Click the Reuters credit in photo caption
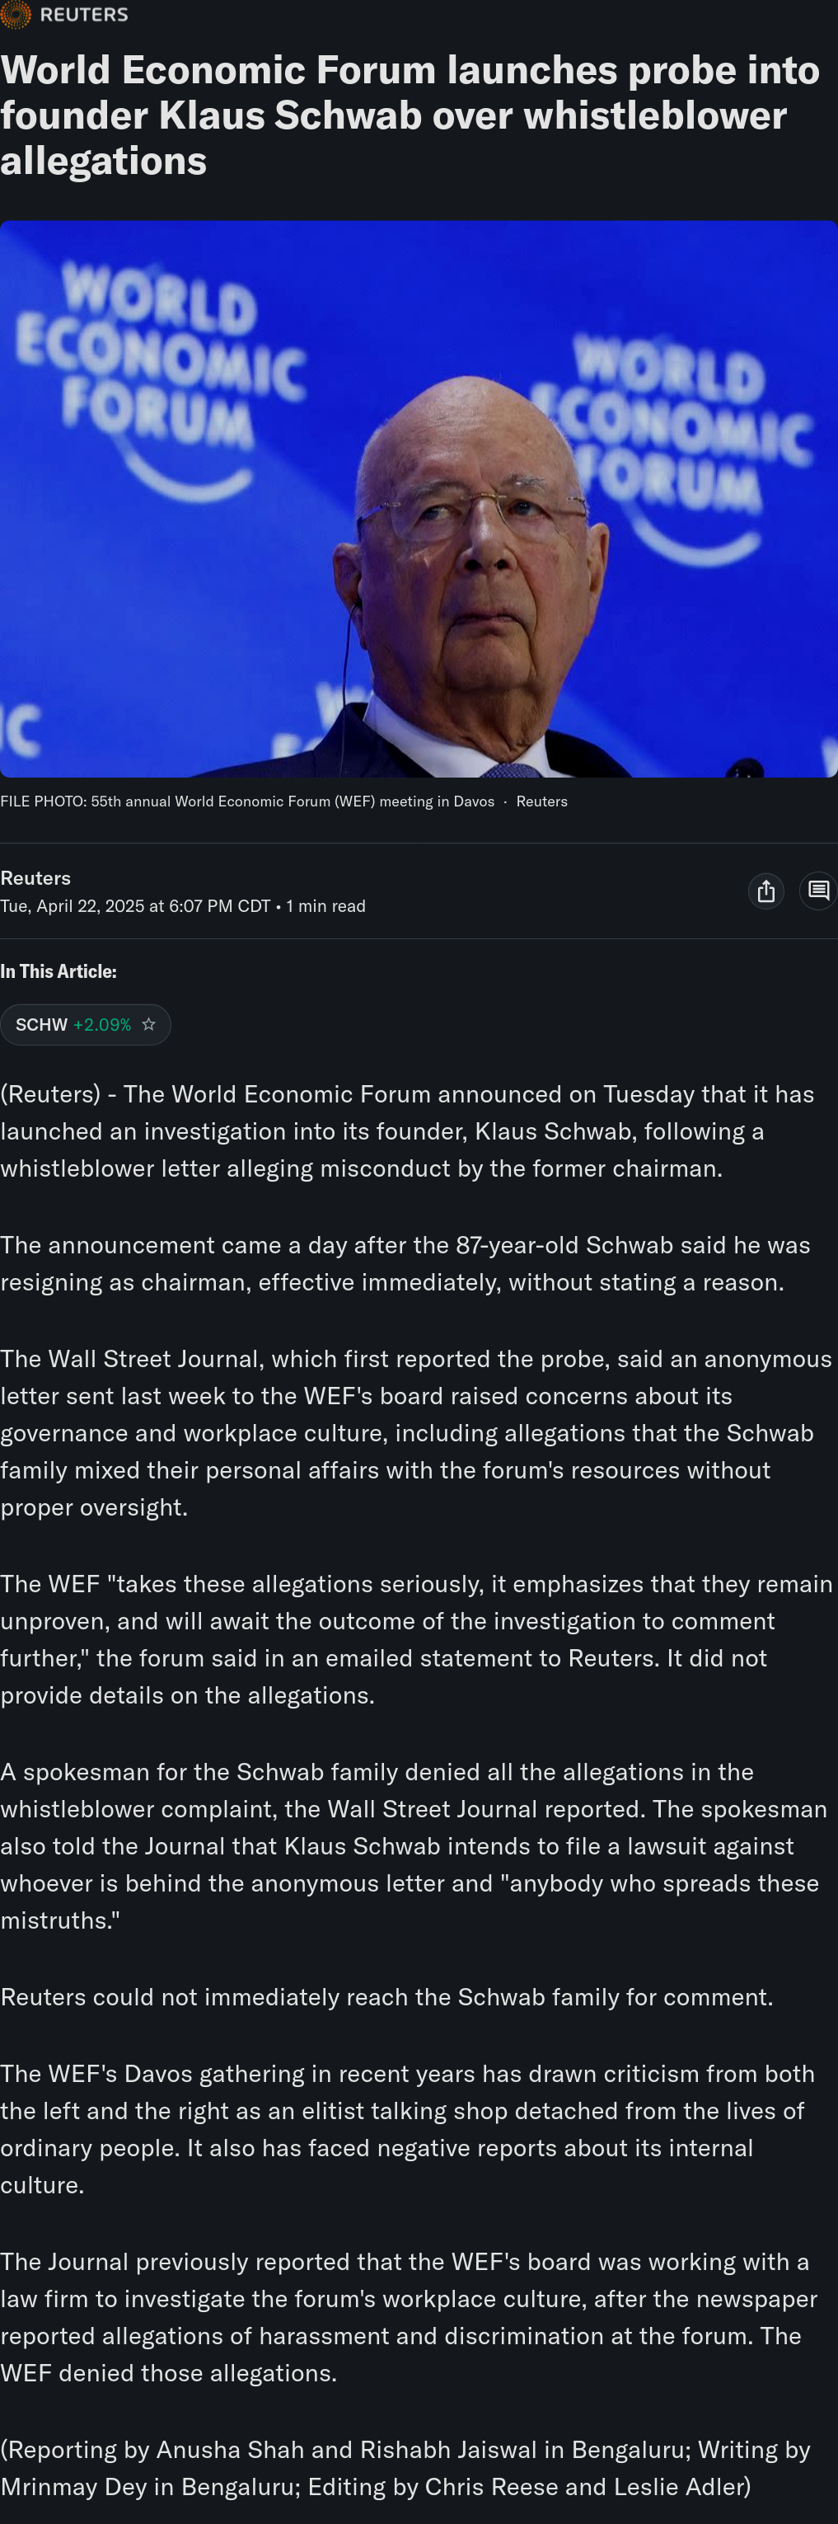The image size is (838, 2524). 541,801
